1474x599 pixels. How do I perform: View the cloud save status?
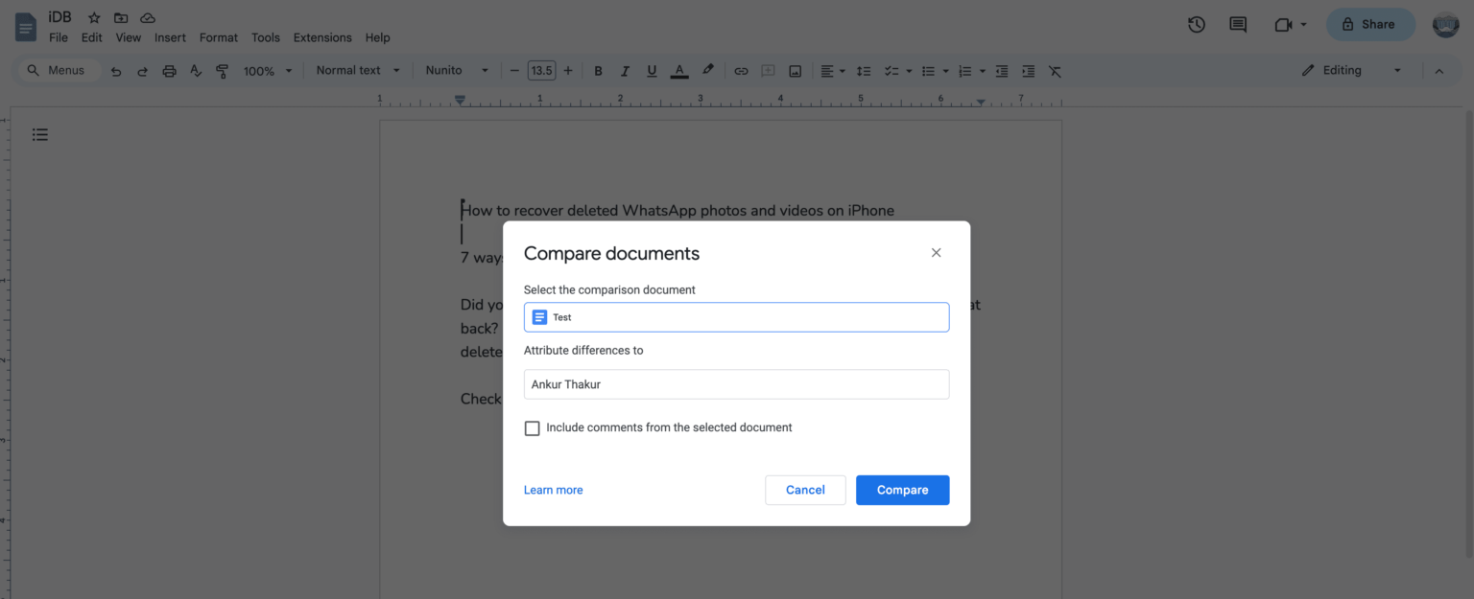click(x=148, y=17)
